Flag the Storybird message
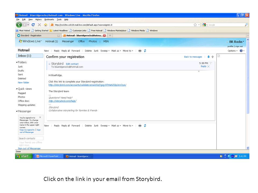This screenshot has height=193, width=258. [211, 63]
